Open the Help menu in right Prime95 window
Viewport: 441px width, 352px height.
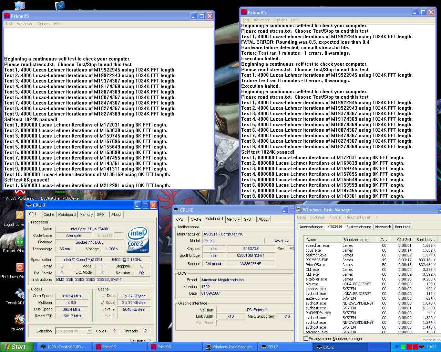tap(295, 20)
